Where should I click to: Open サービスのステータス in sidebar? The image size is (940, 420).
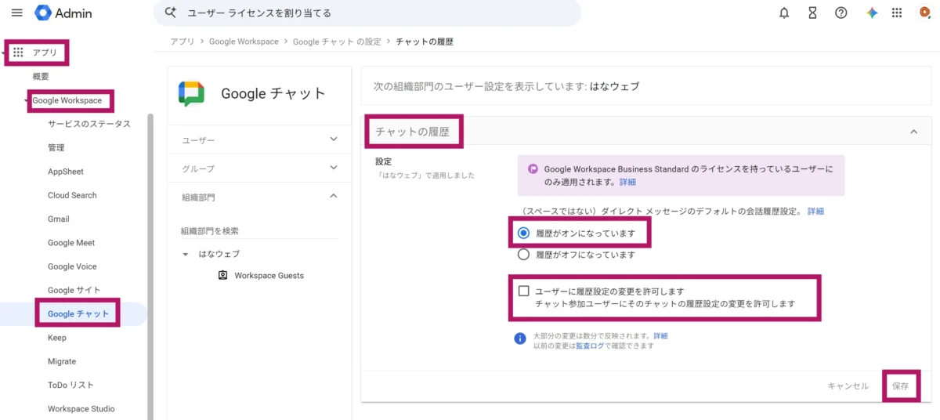(89, 124)
